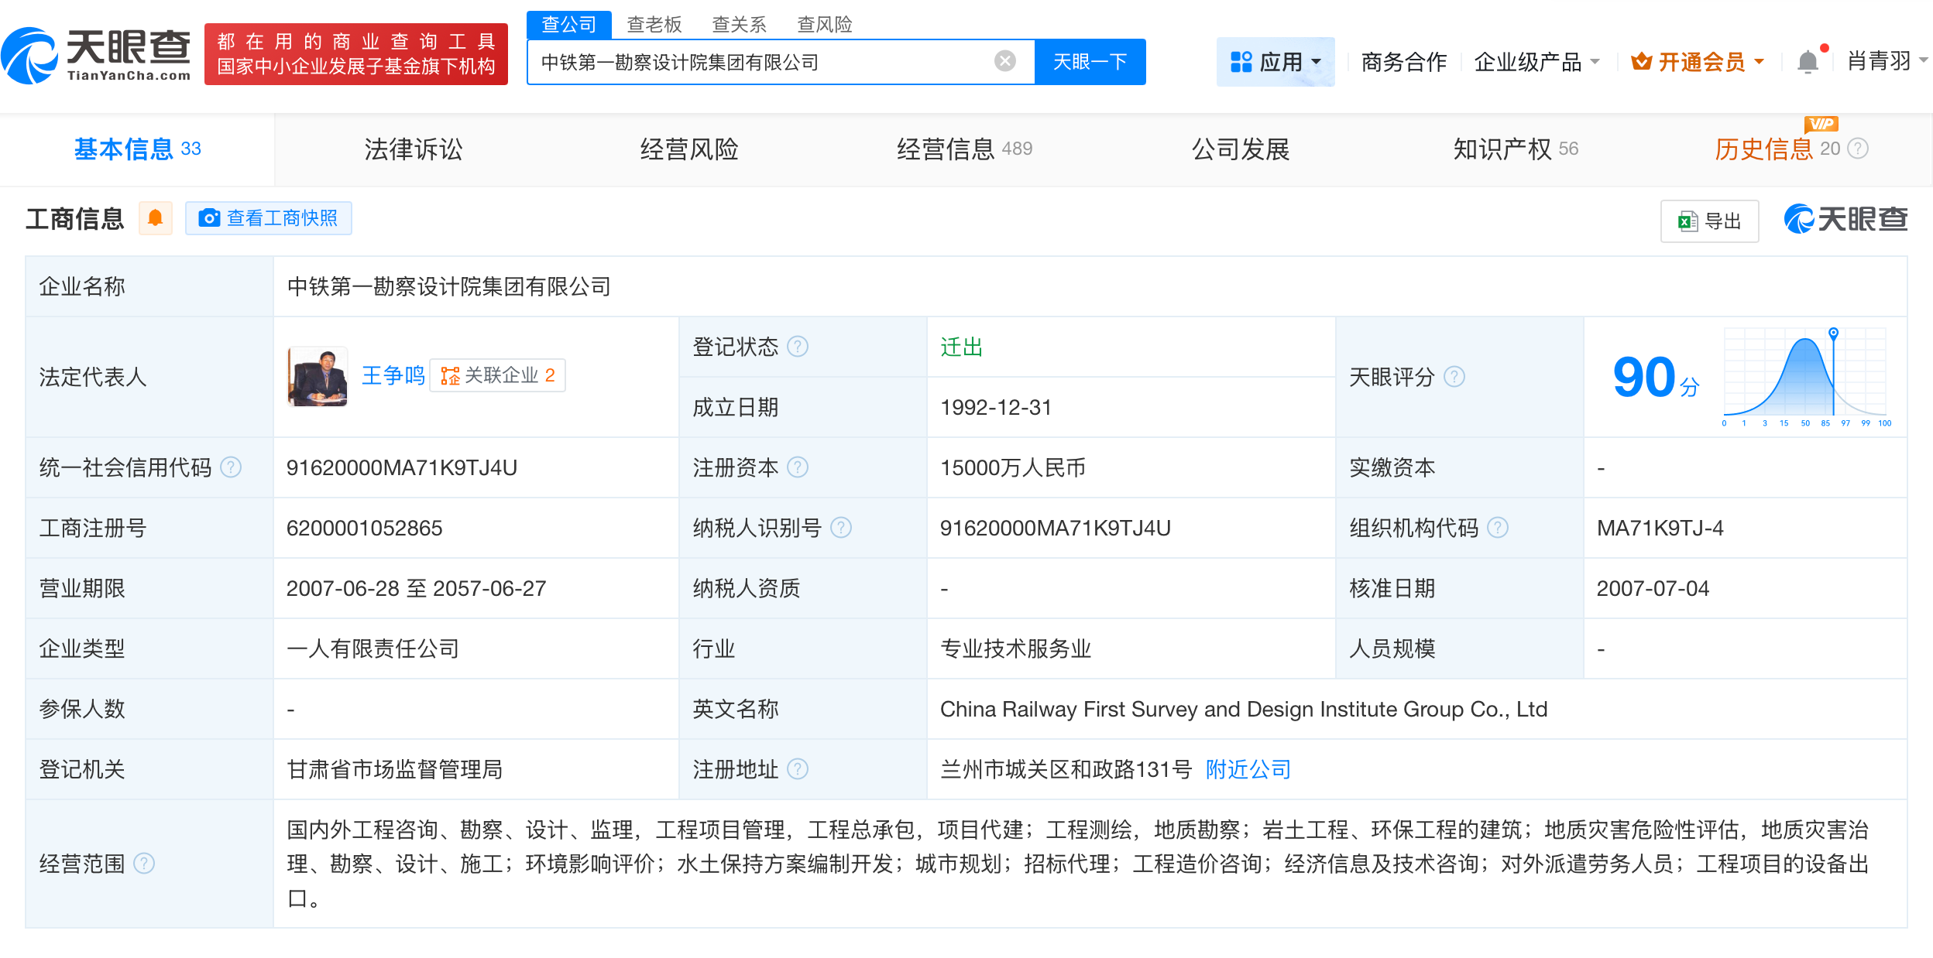Screen dimensions: 1933x958
Task: Click the notification bell icon at top right
Action: click(1808, 61)
